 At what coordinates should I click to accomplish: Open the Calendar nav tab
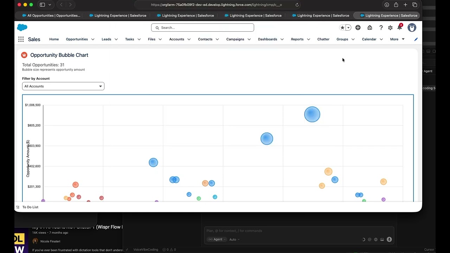point(369,39)
